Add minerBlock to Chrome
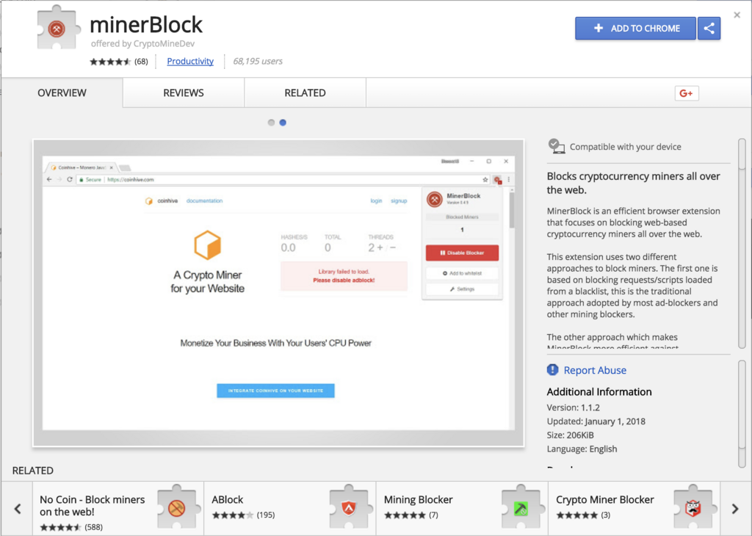Screen dimensions: 752x536 click(x=635, y=29)
